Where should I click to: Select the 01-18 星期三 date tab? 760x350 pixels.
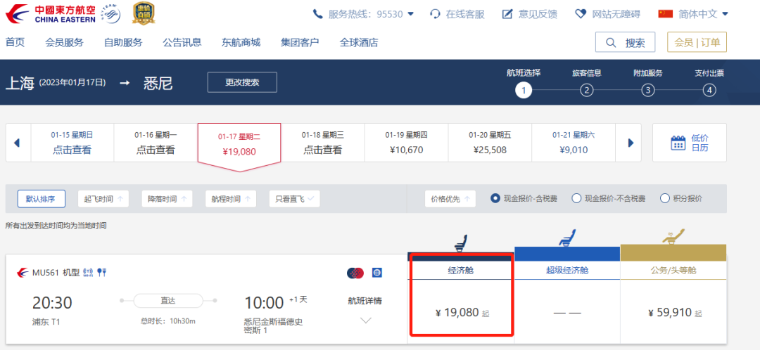coord(323,143)
